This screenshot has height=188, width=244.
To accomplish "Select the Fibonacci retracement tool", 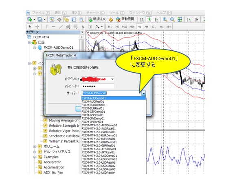I will tap(75, 27).
